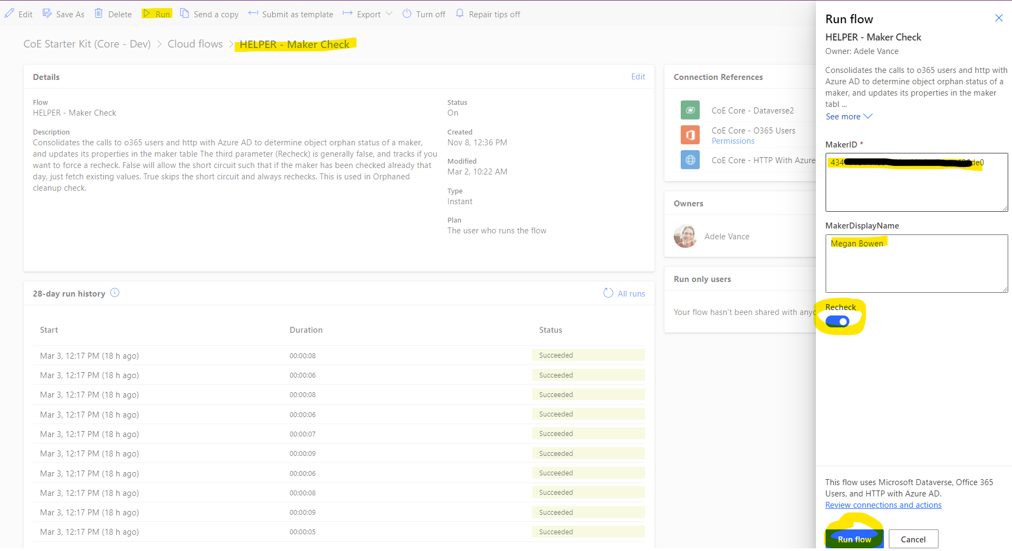This screenshot has width=1012, height=551.
Task: Click the refresh icon next to All runs
Action: coord(608,293)
